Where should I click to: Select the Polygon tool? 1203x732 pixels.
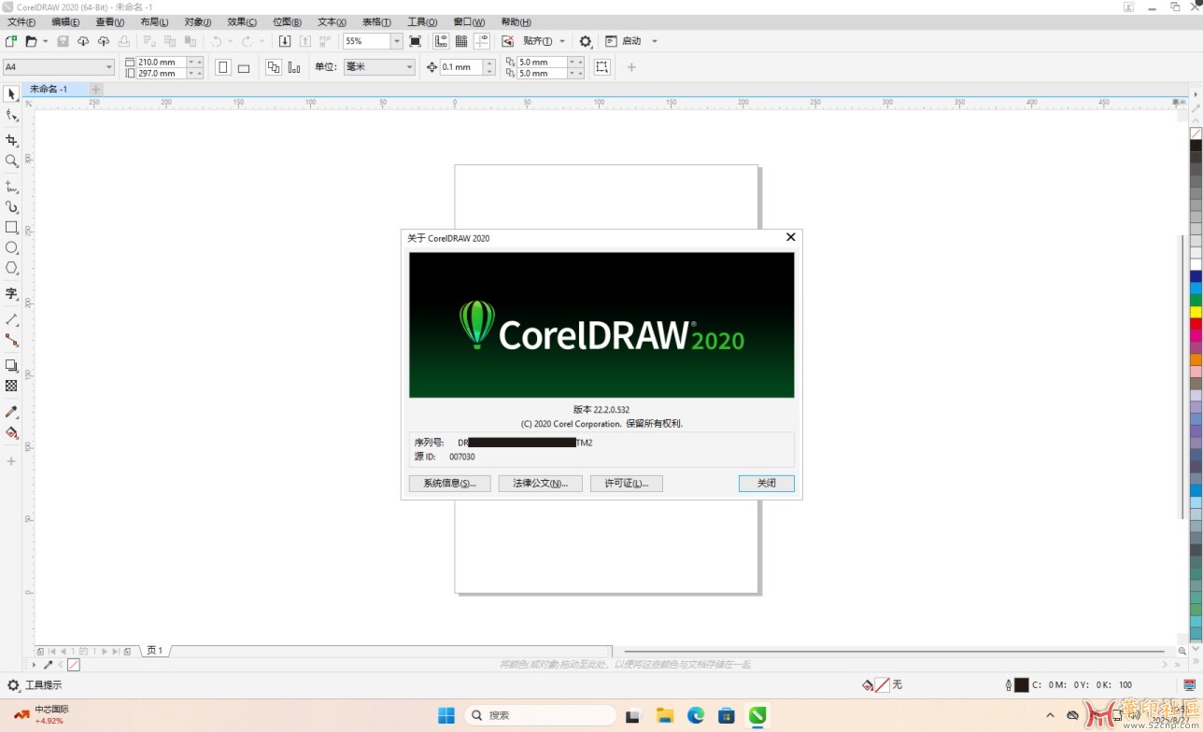pos(11,268)
